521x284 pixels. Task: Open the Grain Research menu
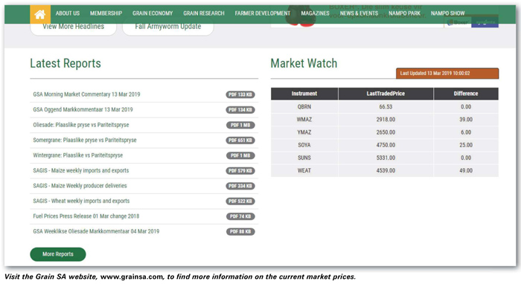click(x=204, y=13)
